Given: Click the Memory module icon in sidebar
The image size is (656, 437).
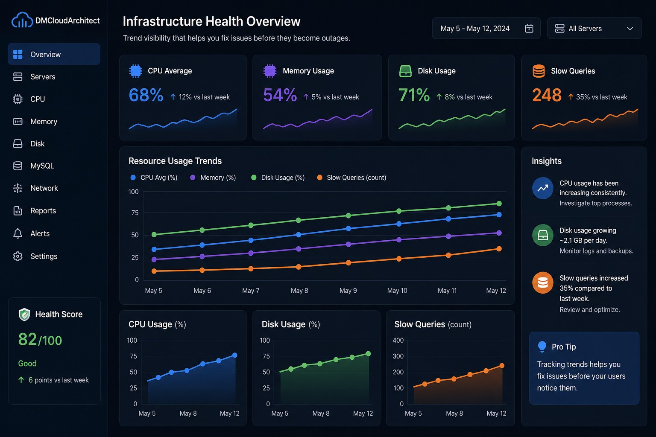Looking at the screenshot, I should click(18, 122).
